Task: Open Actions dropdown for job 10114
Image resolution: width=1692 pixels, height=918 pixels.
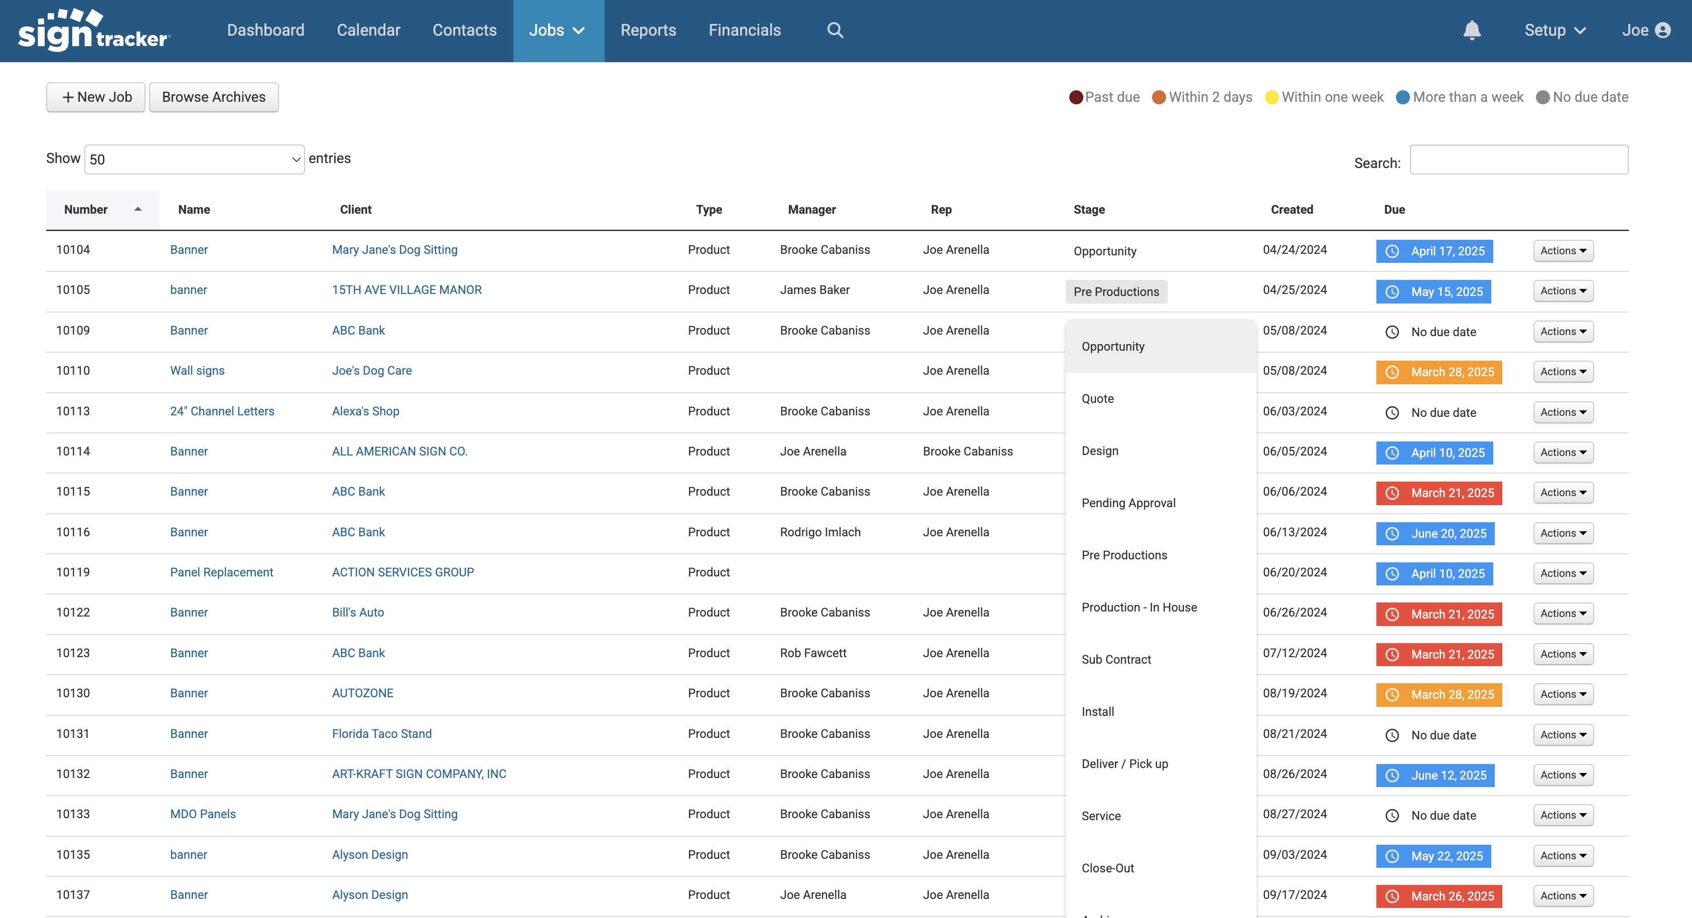Action: pos(1563,452)
